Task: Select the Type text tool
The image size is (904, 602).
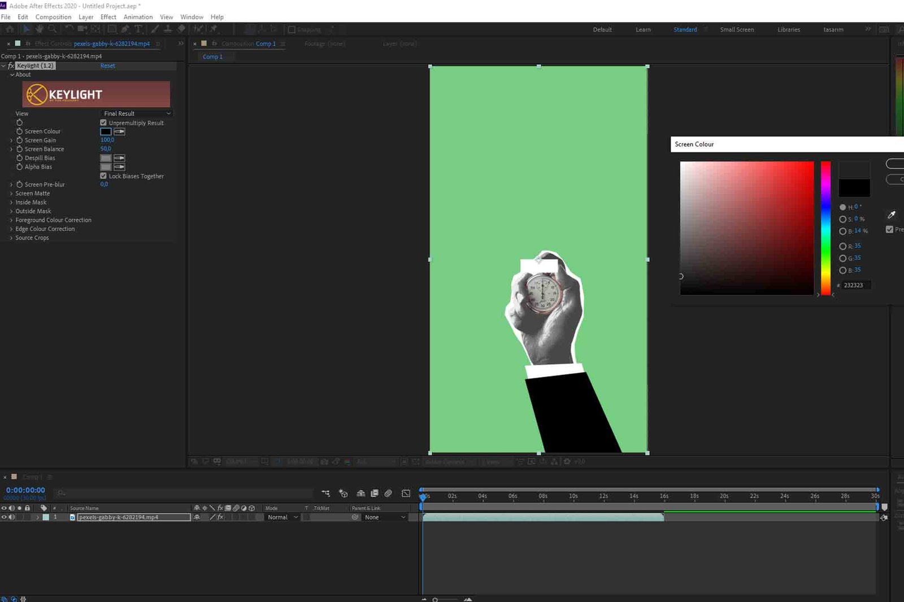Action: pos(138,29)
